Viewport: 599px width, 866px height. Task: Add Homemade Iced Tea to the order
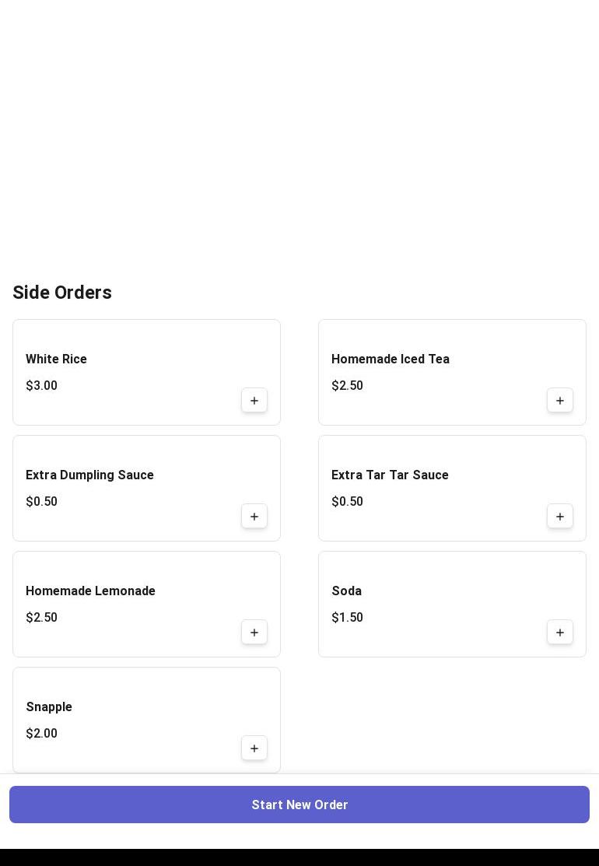pyautogui.click(x=560, y=401)
